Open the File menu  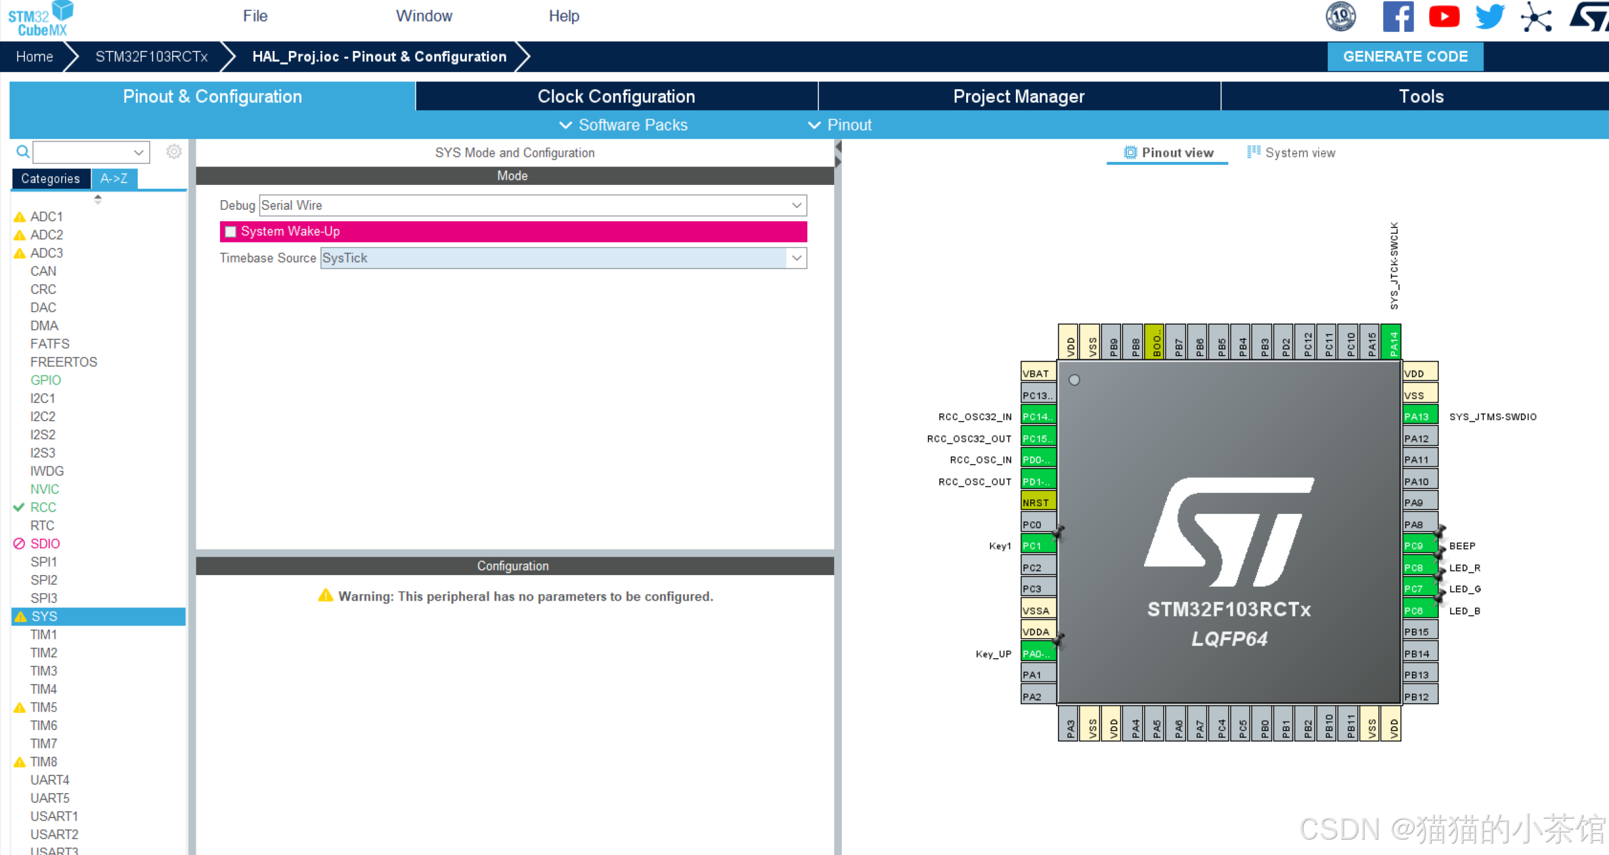pyautogui.click(x=255, y=16)
